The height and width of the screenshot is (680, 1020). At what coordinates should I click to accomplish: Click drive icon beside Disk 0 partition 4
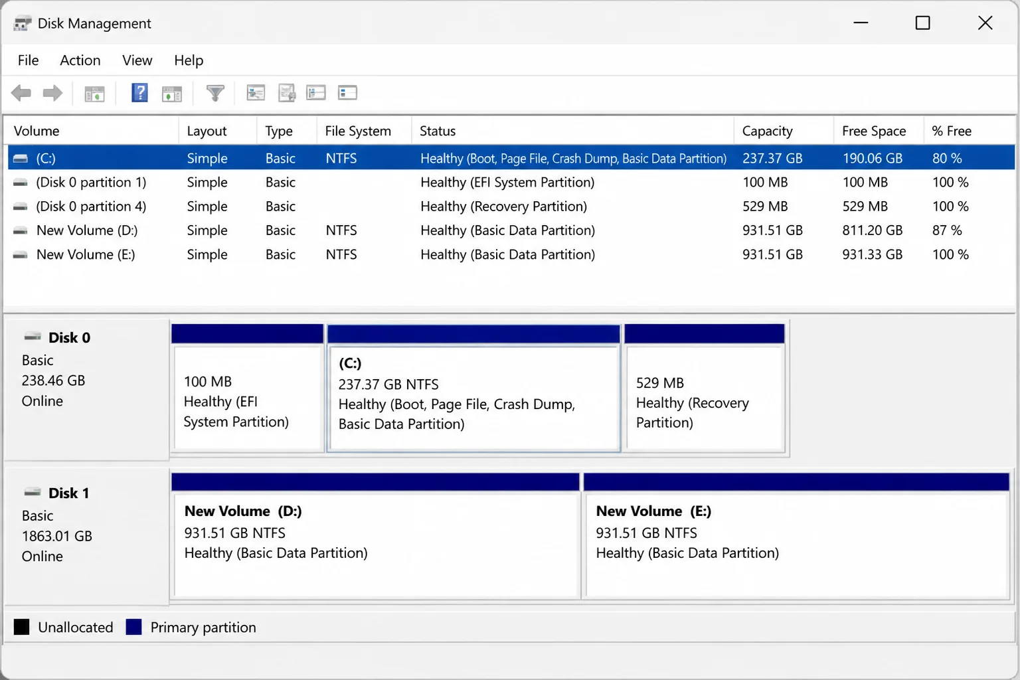click(x=21, y=207)
